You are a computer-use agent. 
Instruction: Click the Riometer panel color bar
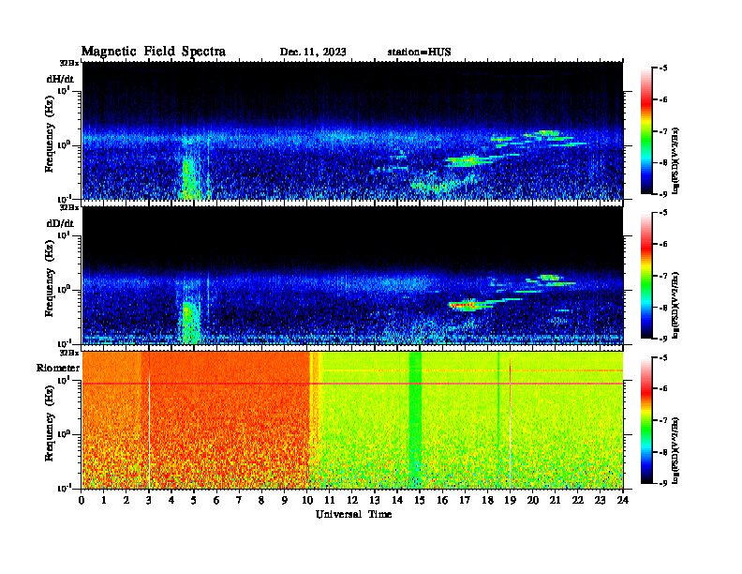[x=646, y=420]
